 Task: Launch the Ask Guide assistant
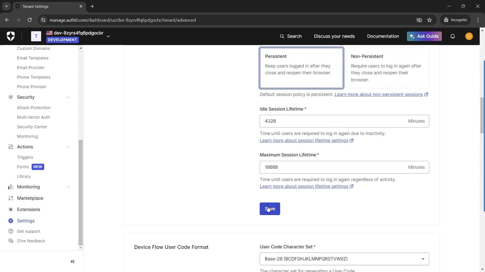click(424, 36)
